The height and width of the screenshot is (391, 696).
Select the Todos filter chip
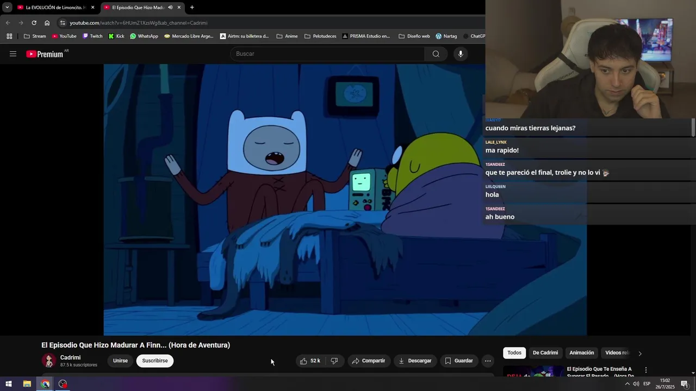click(514, 353)
